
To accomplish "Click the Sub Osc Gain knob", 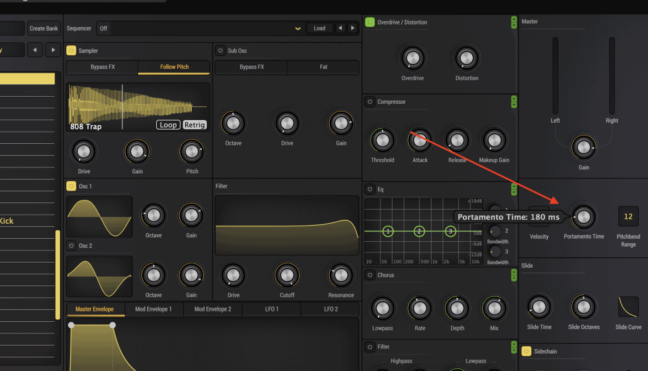I will 341,123.
